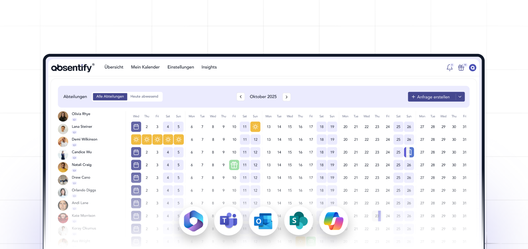The image size is (528, 249).
Task: Click Candice Wu's avatar photo
Action: tap(63, 155)
